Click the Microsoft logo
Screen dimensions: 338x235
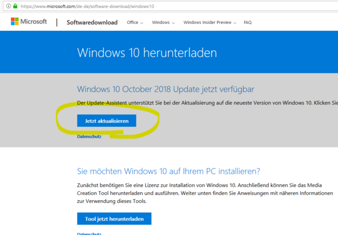click(x=15, y=22)
